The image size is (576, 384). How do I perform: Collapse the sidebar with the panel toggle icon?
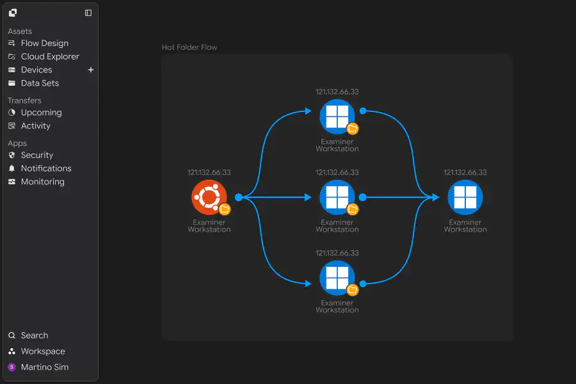[x=88, y=13]
